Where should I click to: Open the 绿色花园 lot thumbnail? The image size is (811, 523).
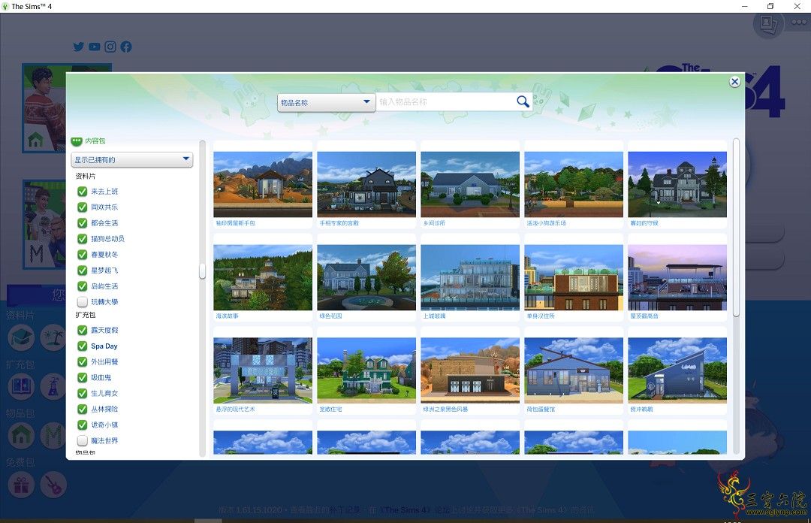366,277
